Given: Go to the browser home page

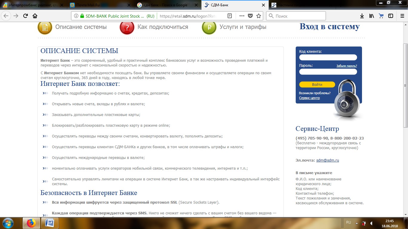Looking at the screenshot, I should click(x=35, y=16).
